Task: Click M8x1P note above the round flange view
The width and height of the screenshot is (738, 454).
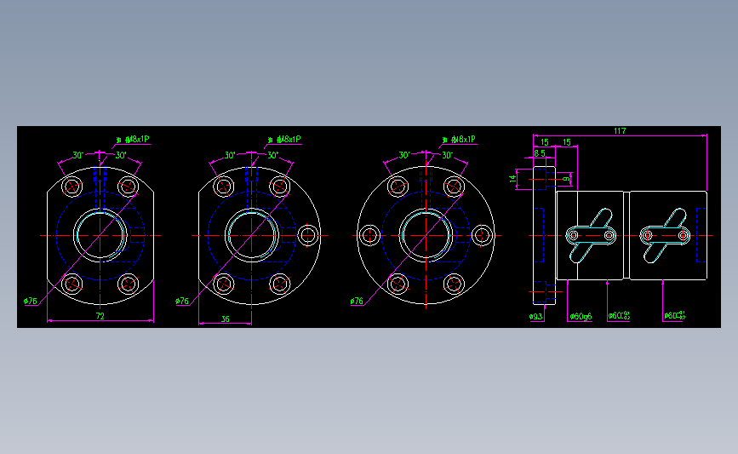Action: click(459, 140)
